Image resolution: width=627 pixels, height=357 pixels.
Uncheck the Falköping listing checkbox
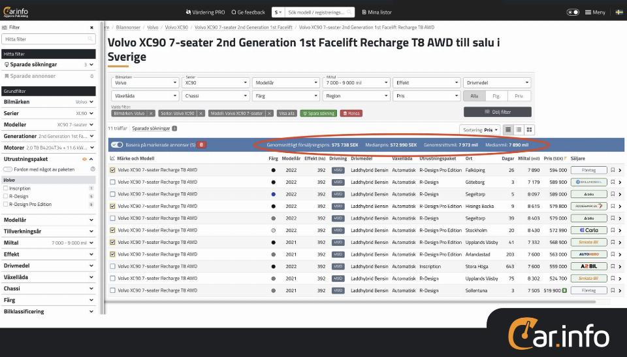click(113, 170)
